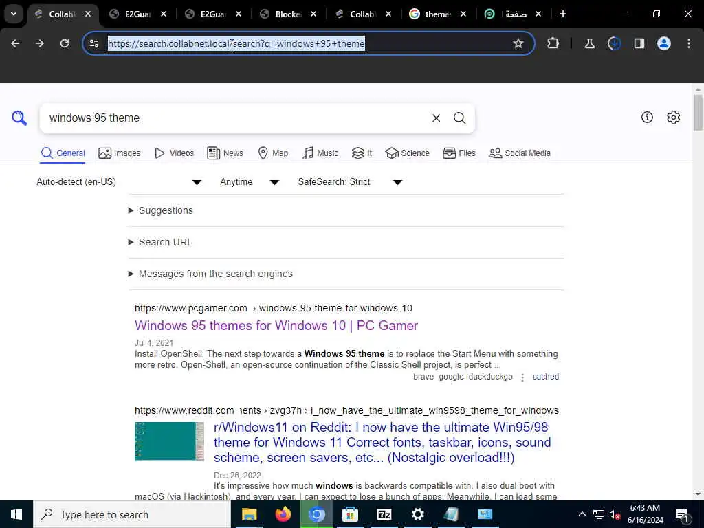Switch to Files results tab
The height and width of the screenshot is (528, 704).
coord(459,153)
